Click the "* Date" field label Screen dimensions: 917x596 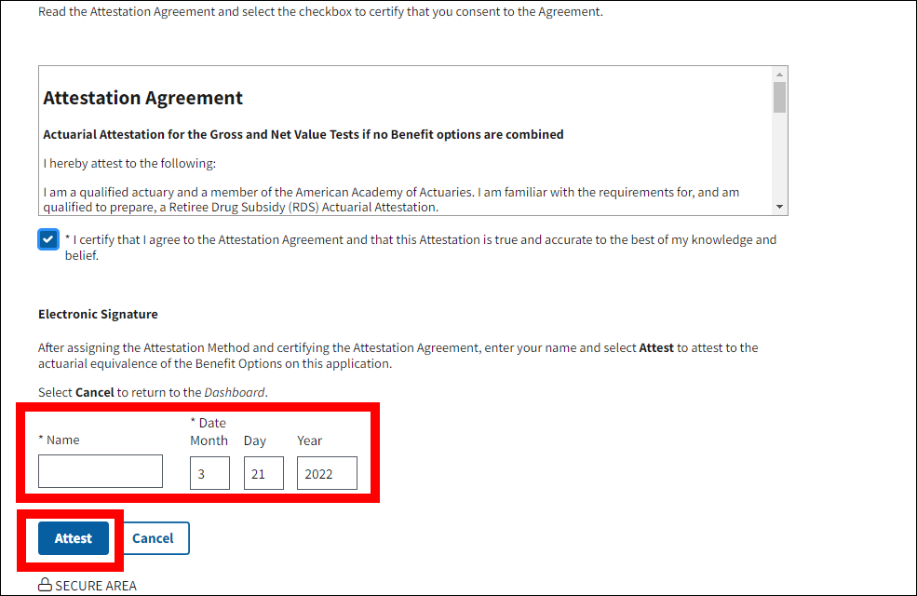[208, 423]
